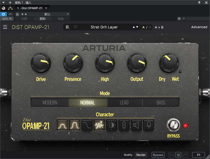Select MODERN mode
This screenshot has height=159, width=210.
[x=50, y=102]
